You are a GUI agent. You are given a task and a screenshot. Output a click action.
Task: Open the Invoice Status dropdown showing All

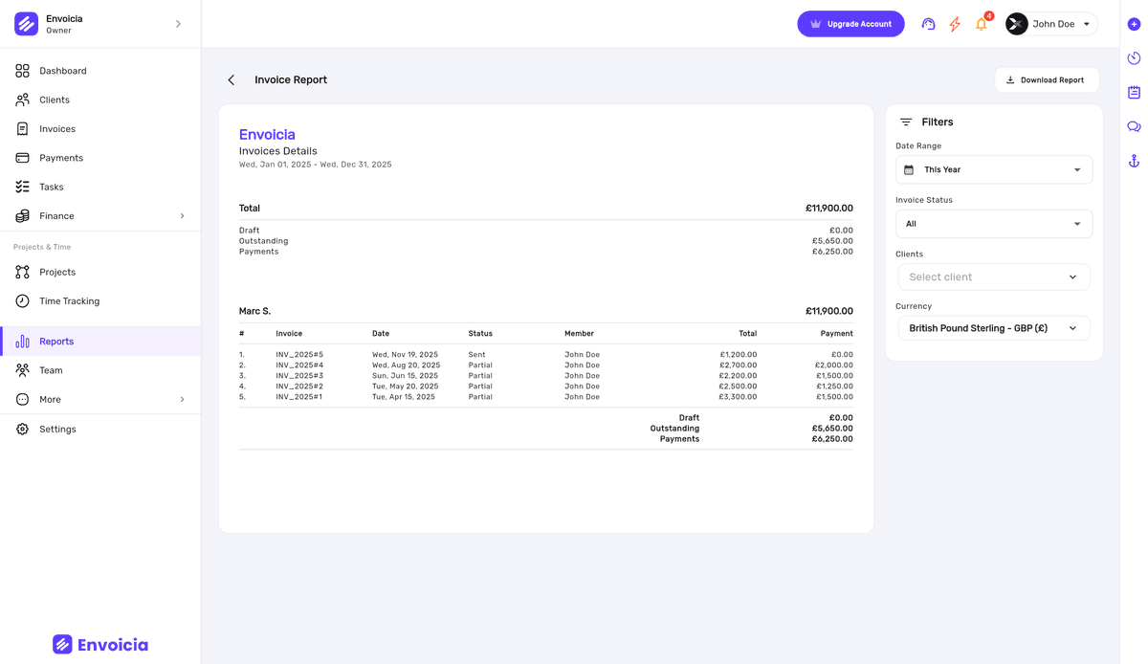[x=993, y=223]
